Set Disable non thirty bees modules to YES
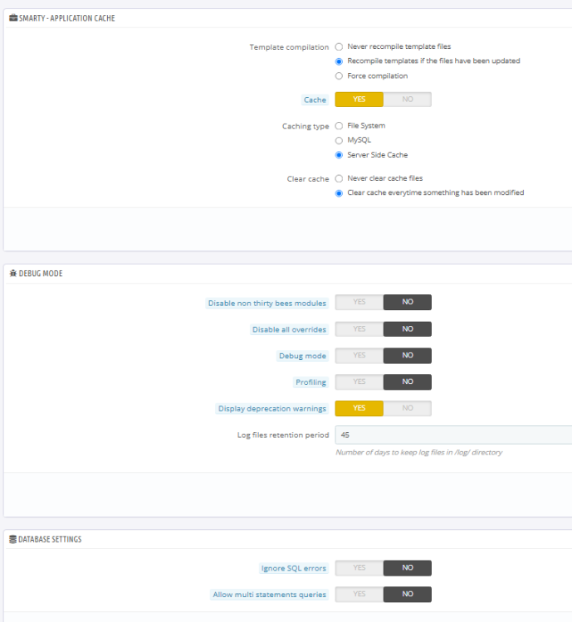The width and height of the screenshot is (572, 622). (359, 303)
